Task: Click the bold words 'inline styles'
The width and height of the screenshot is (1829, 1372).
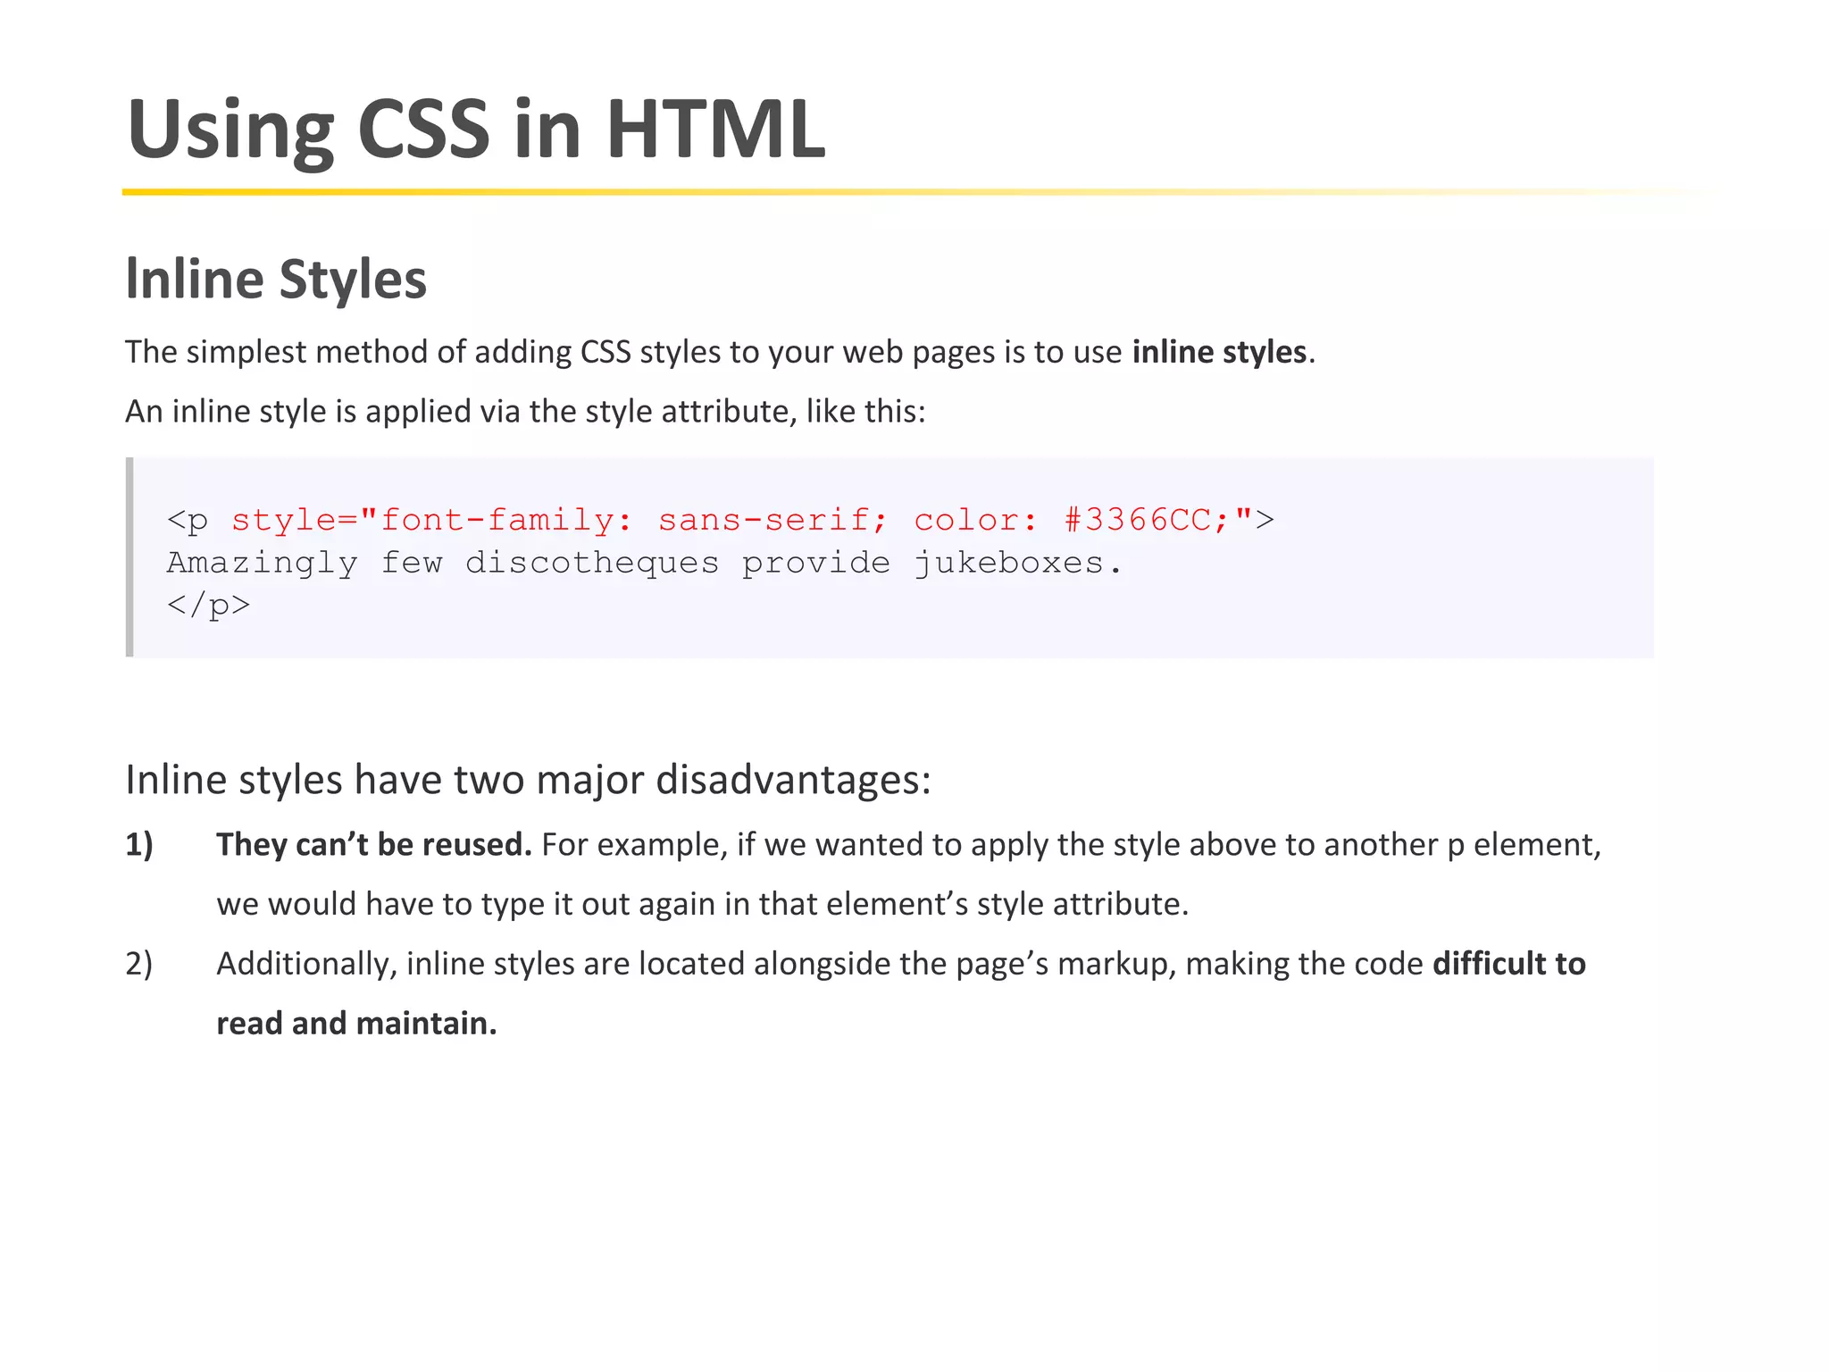Action: 1219,352
